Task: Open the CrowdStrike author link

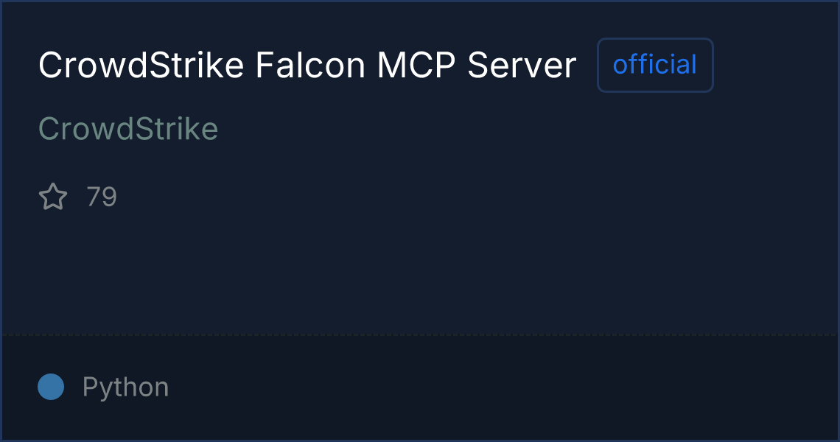Action: point(128,129)
